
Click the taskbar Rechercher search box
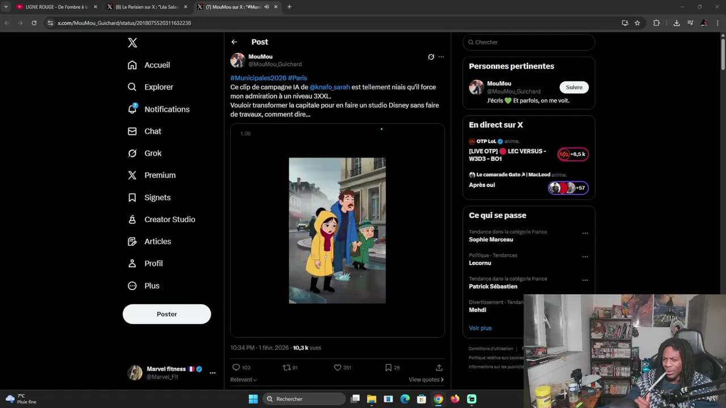[304, 399]
